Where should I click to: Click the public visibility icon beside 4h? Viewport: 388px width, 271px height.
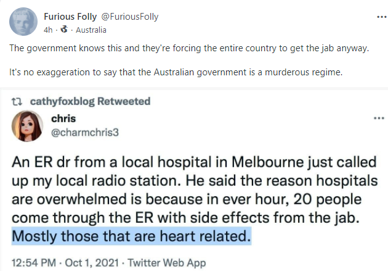point(64,30)
